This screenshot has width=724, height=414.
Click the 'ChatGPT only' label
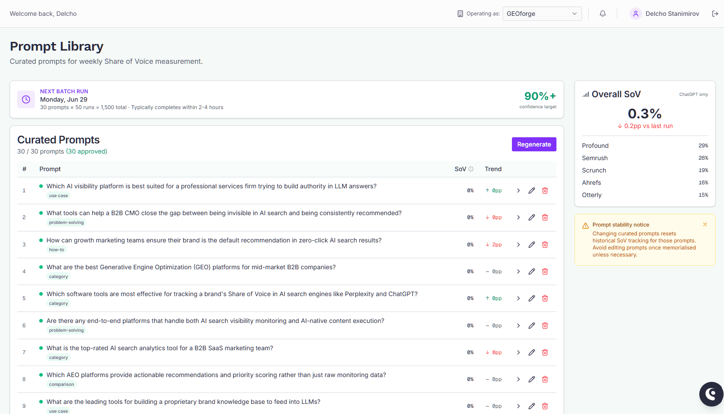694,95
